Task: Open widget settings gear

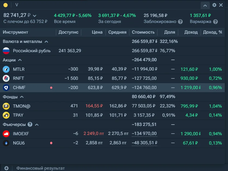Action: (214, 5)
